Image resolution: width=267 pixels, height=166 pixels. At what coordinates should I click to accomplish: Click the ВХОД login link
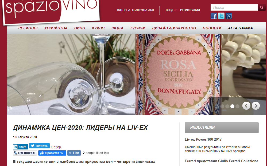(x=169, y=10)
